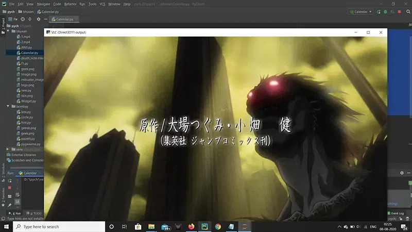The width and height of the screenshot is (412, 232).
Task: Hide the Project panel with minus icon
Action: tap(45, 19)
